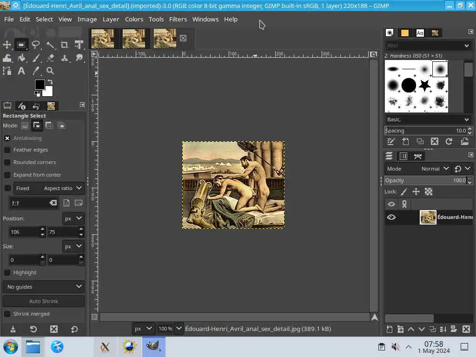Toggle visibility of Édouard-Henri layer

391,217
